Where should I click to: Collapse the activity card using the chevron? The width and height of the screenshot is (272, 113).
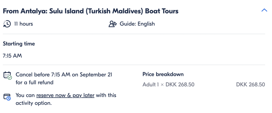[264, 10]
